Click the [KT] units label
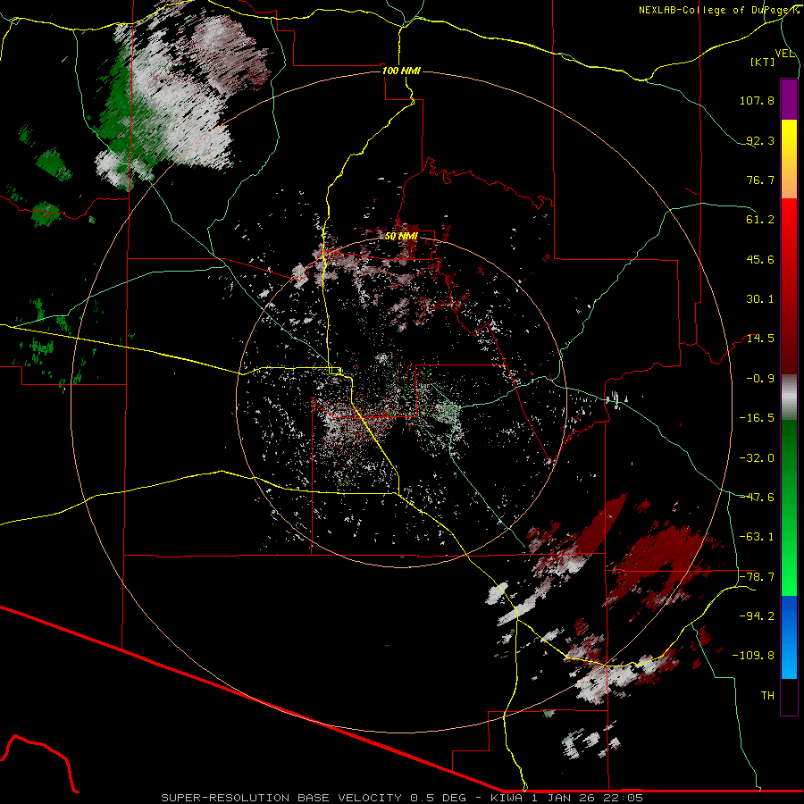This screenshot has height=804, width=804. pos(763,62)
